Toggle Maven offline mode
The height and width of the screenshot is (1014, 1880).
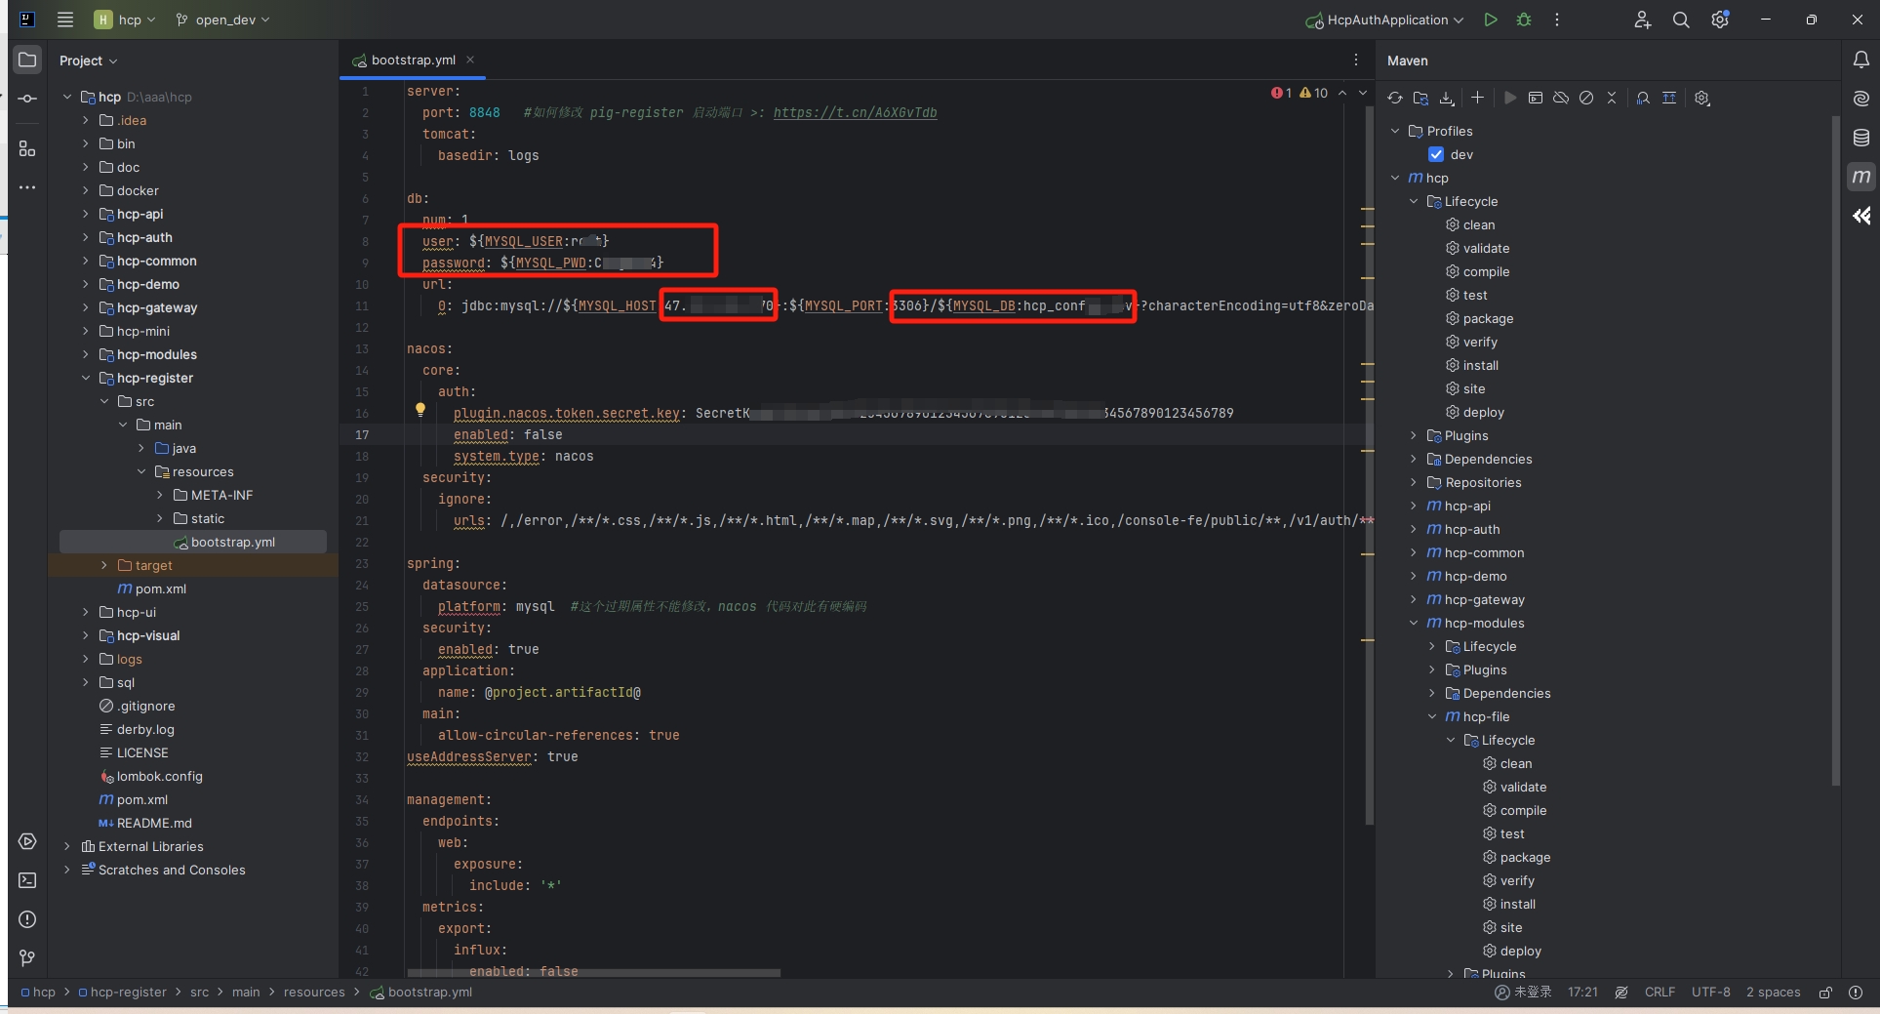(1561, 98)
